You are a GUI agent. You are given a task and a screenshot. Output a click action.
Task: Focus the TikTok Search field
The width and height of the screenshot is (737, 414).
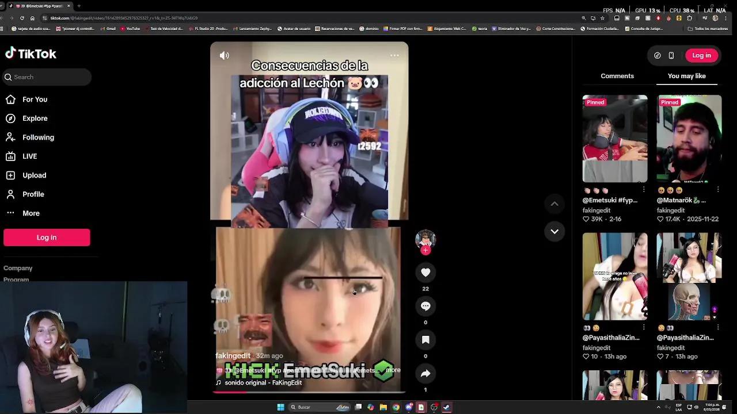coord(47,77)
